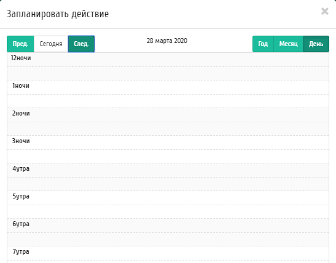
Task: Go to previous day with Пред.
Action: pos(20,44)
